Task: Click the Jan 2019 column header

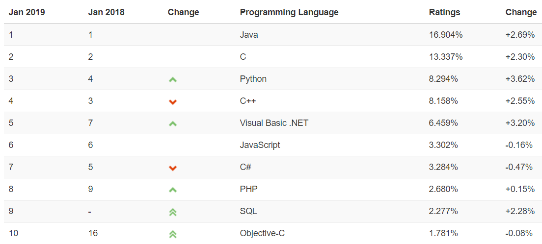Action: pyautogui.click(x=27, y=12)
